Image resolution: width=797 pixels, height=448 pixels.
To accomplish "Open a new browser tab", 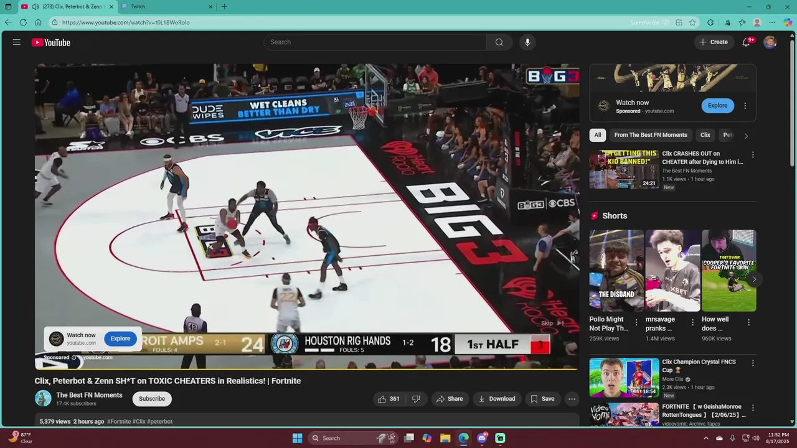I will click(224, 7).
